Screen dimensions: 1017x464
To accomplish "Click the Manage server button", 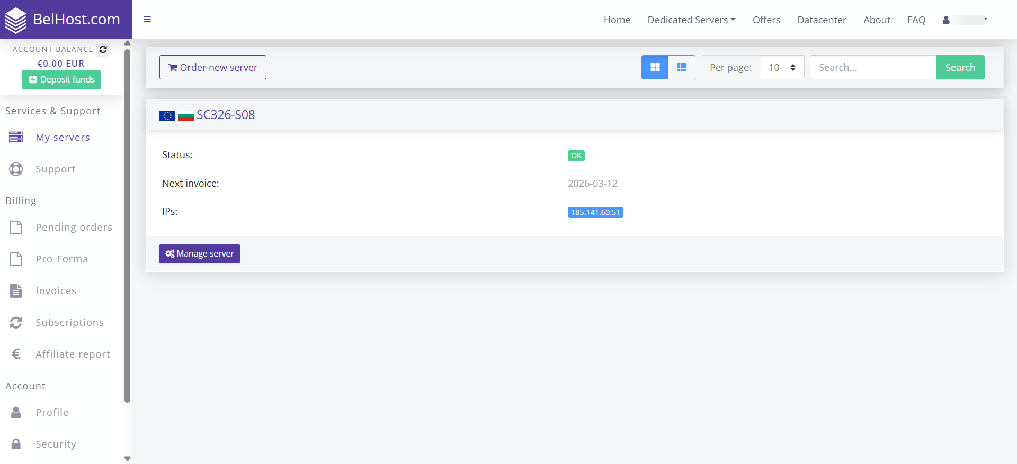I will click(200, 254).
